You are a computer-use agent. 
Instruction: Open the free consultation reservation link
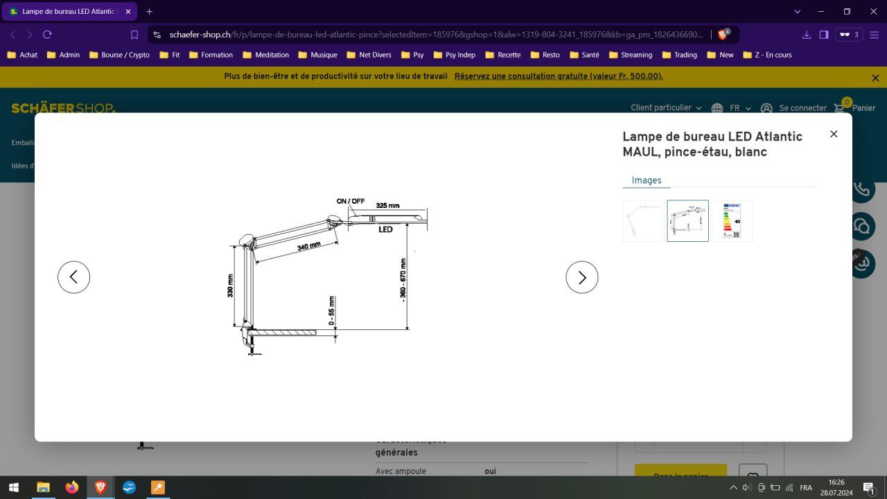pos(559,76)
